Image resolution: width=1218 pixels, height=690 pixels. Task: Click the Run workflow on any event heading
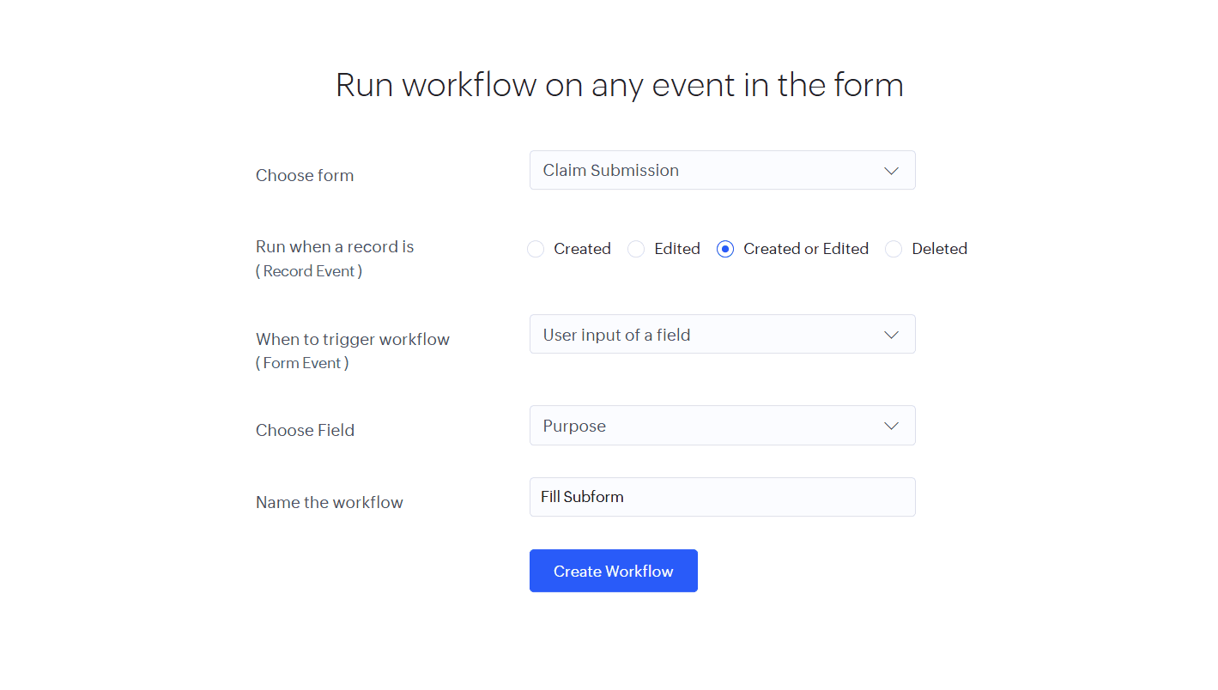pos(619,86)
